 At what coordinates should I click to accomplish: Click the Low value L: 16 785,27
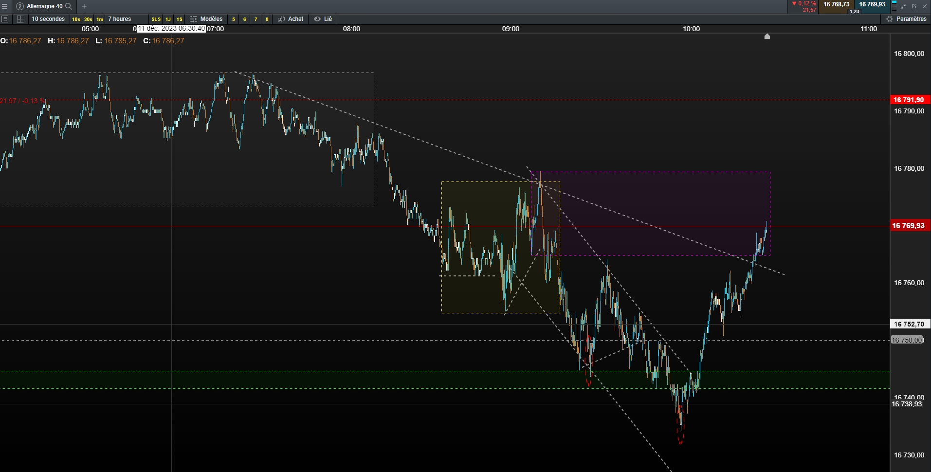(116, 41)
